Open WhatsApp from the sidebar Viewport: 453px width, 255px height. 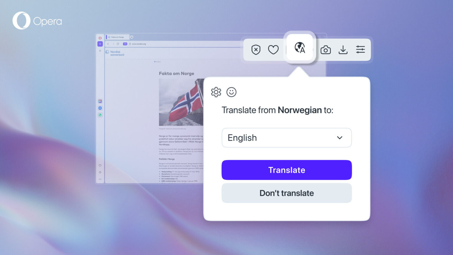tap(100, 115)
